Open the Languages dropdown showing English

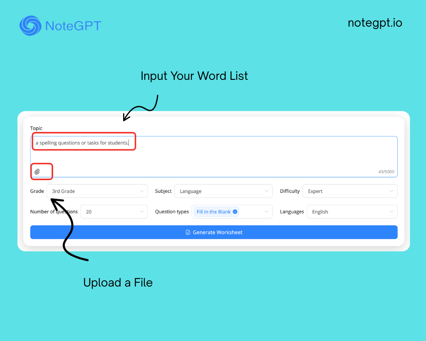(x=352, y=212)
